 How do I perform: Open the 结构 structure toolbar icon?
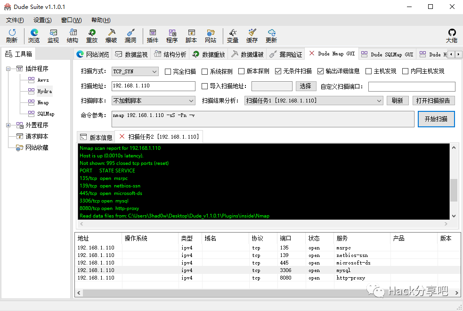pyautogui.click(x=73, y=36)
